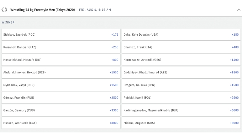Select Kadimagomedov, Magomedkhabib (BLR) +6000

[x=181, y=110]
